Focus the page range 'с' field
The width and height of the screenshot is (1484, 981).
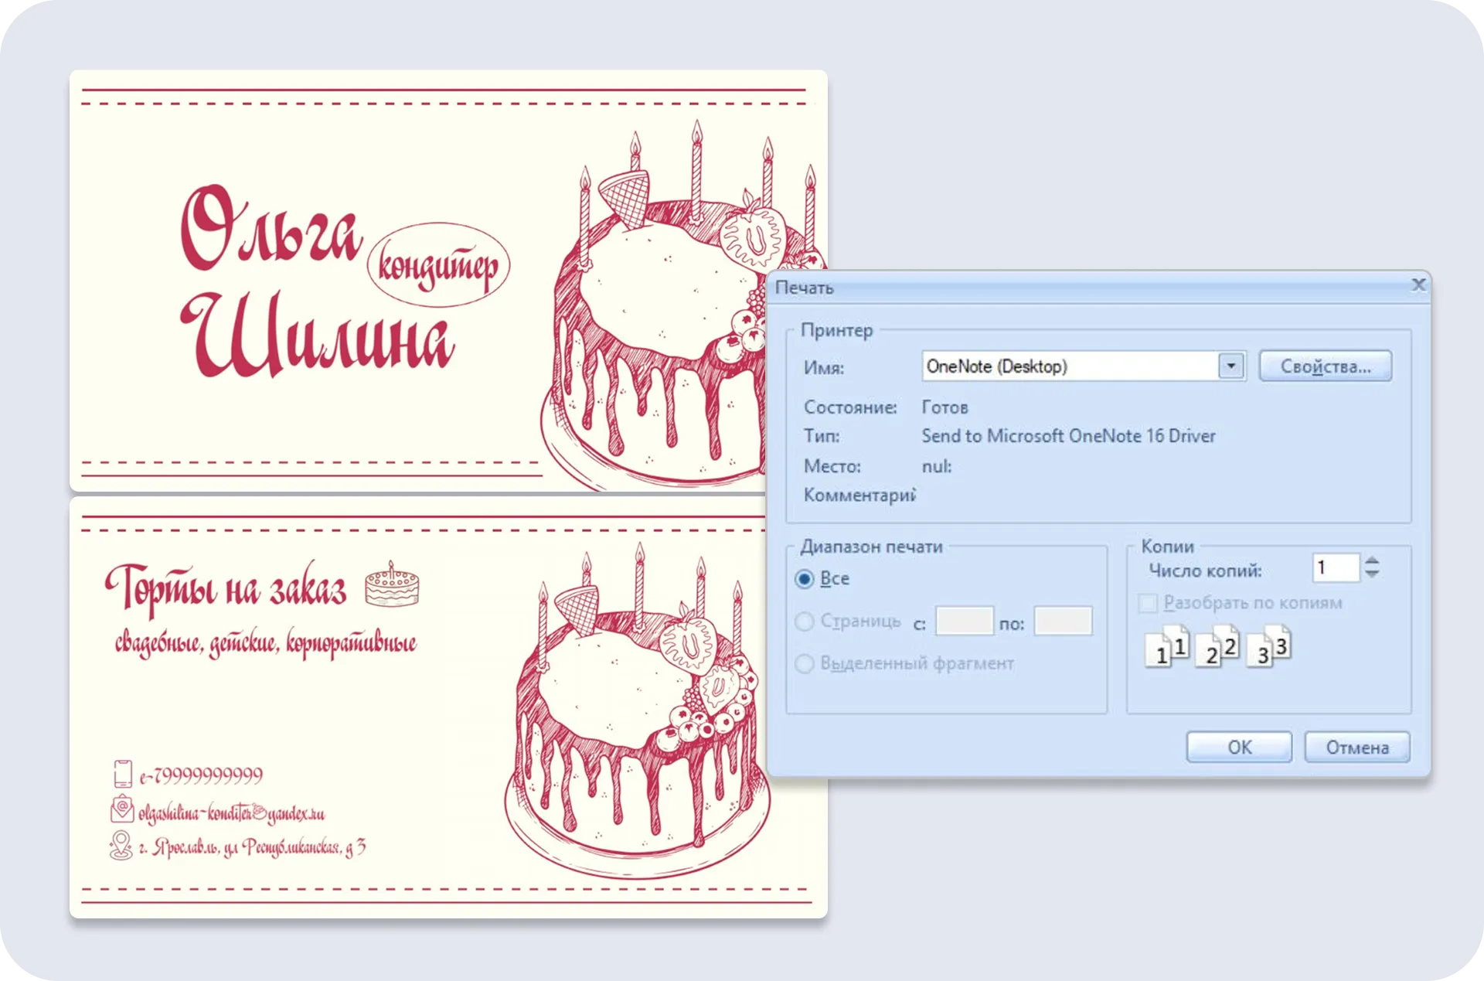pyautogui.click(x=965, y=622)
